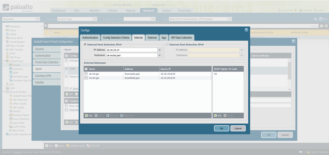Open the Panorama context dropdown

coord(38,19)
